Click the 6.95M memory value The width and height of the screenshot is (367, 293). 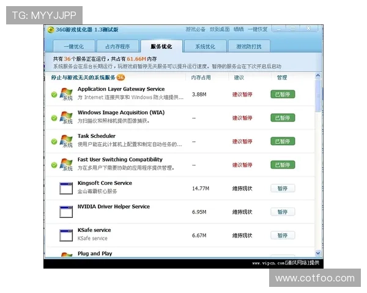(x=199, y=212)
